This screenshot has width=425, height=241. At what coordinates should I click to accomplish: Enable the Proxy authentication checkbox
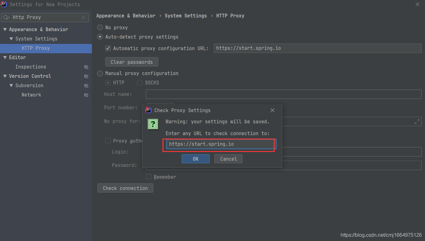108,141
